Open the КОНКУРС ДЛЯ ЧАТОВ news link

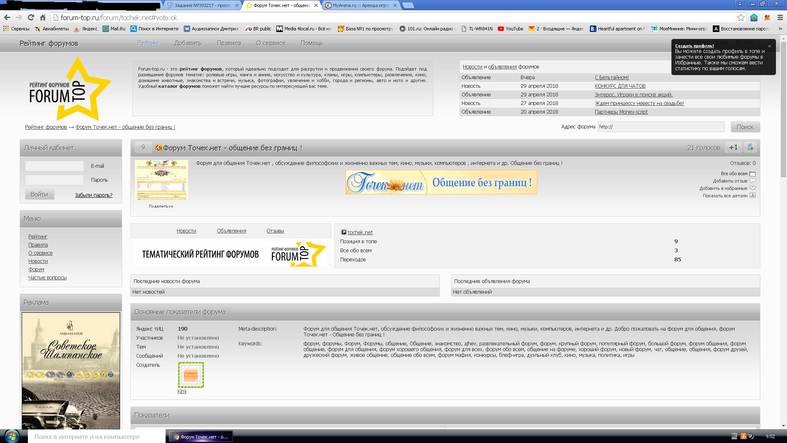620,86
